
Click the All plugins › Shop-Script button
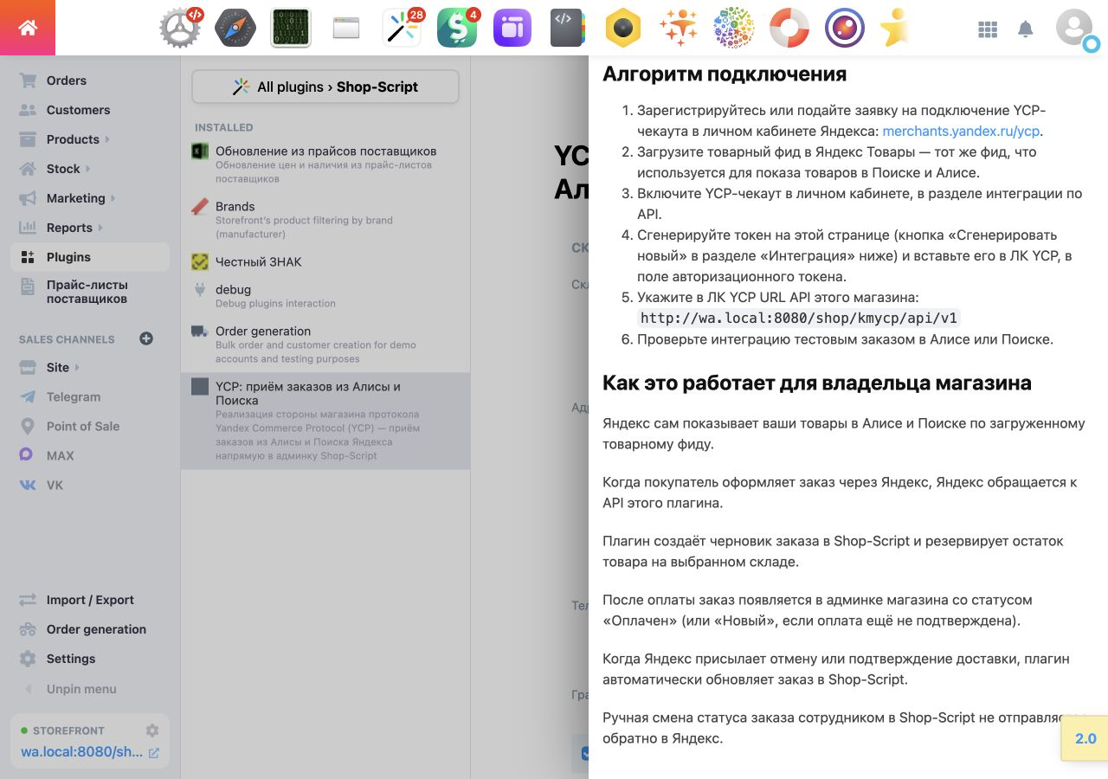325,87
